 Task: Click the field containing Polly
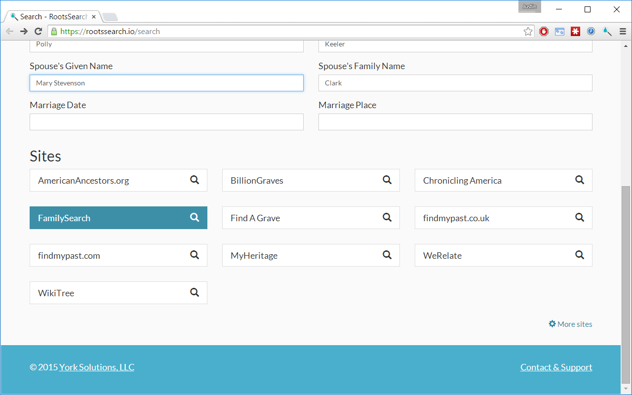tap(166, 45)
